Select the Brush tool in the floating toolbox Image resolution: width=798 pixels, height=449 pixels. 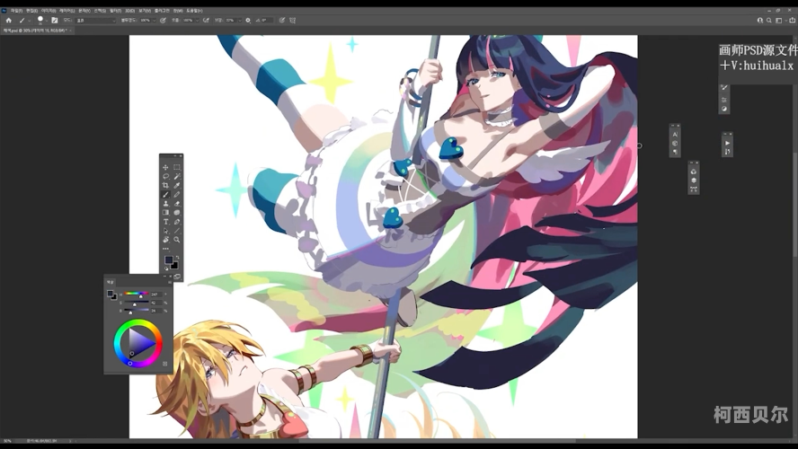165,195
